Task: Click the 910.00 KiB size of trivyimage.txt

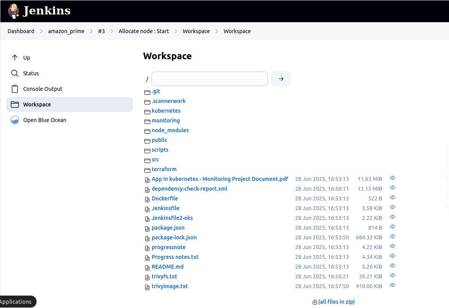Action: (x=369, y=286)
